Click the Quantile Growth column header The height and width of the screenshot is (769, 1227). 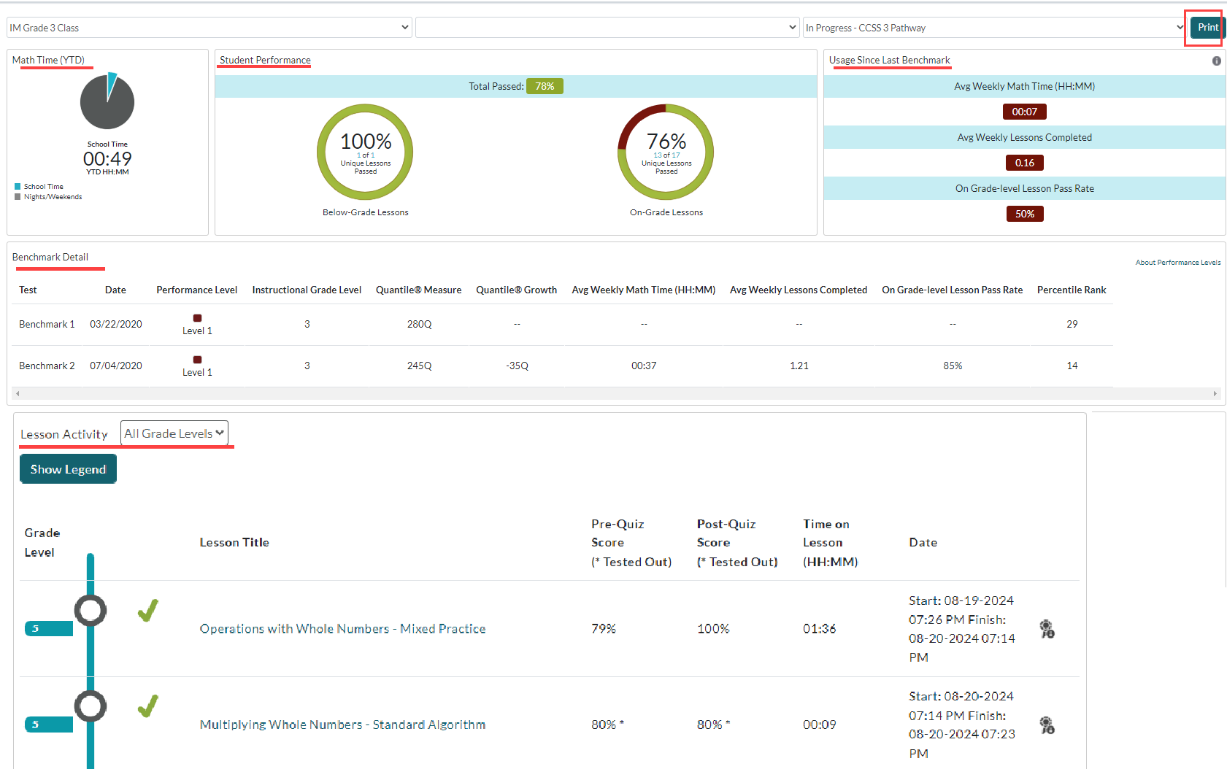[517, 290]
